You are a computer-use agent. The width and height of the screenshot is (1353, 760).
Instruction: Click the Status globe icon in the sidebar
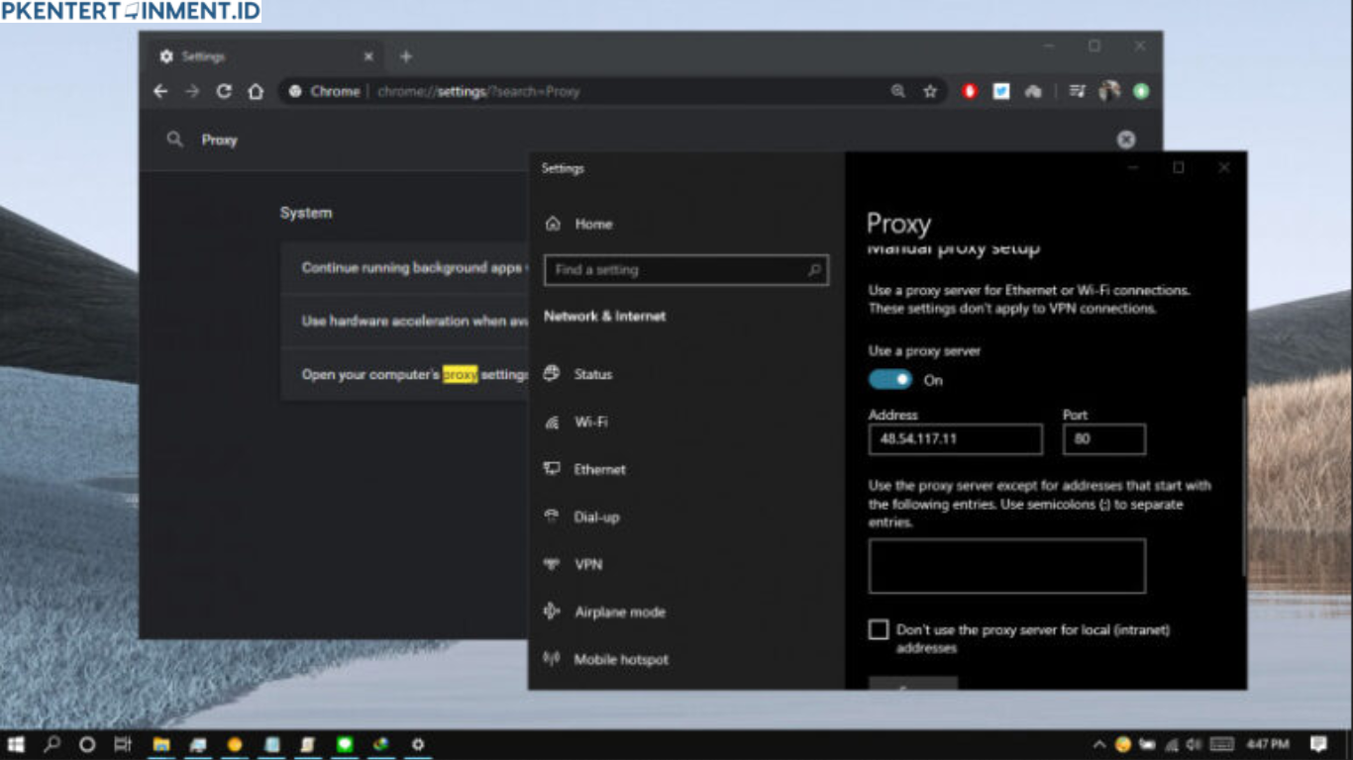point(552,373)
